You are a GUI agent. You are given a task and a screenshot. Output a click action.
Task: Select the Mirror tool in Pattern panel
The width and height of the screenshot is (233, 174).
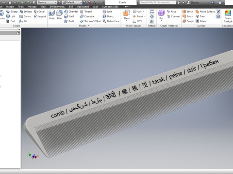[152, 21]
